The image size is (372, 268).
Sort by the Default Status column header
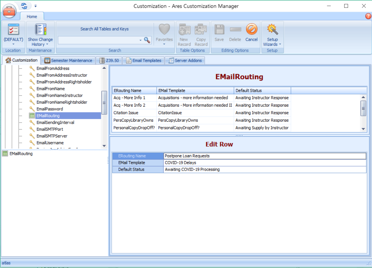tap(262, 91)
